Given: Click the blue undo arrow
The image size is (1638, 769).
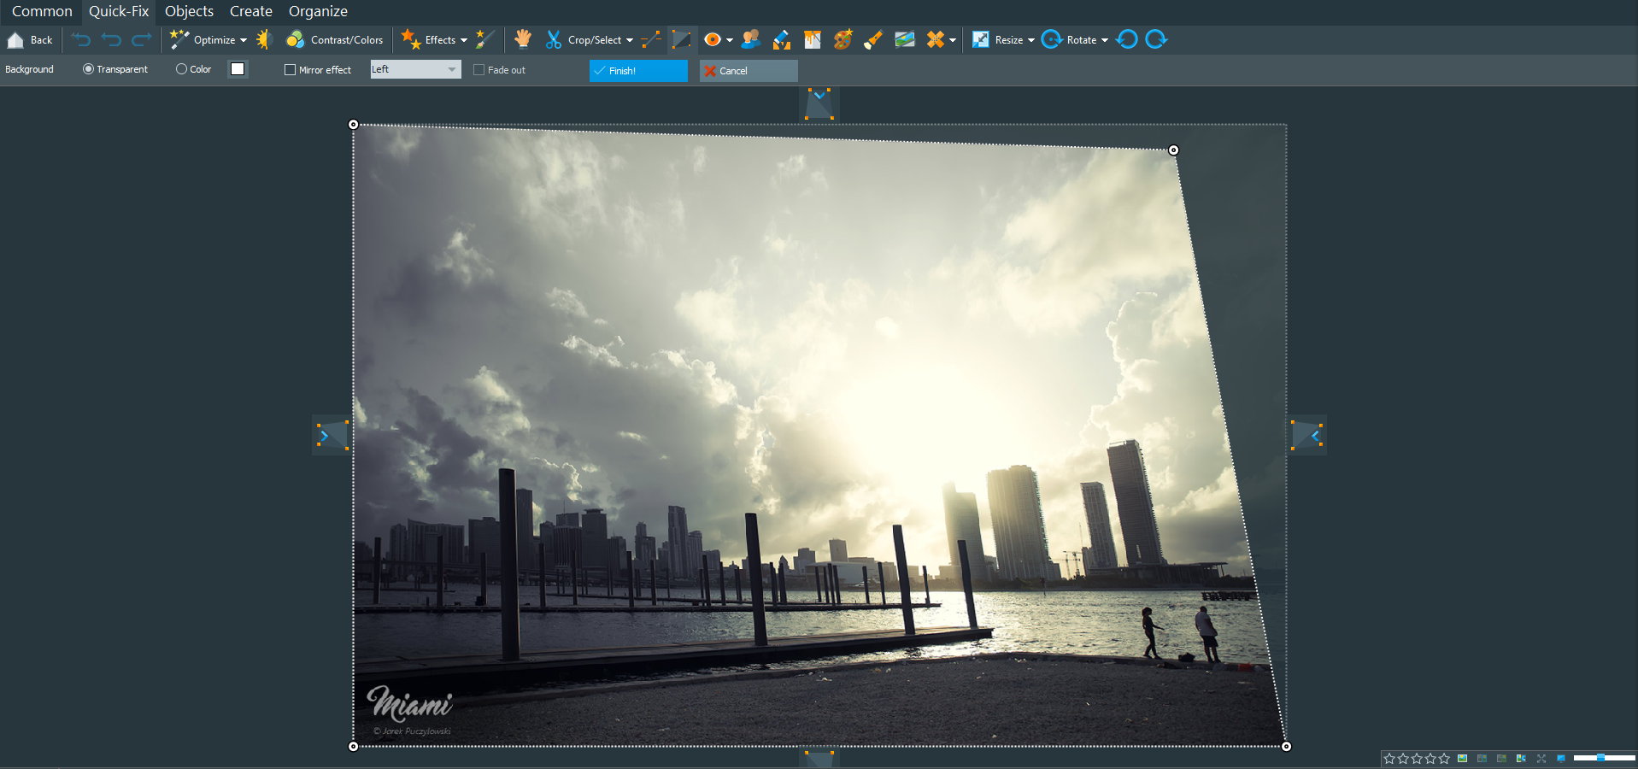Looking at the screenshot, I should click(x=111, y=39).
